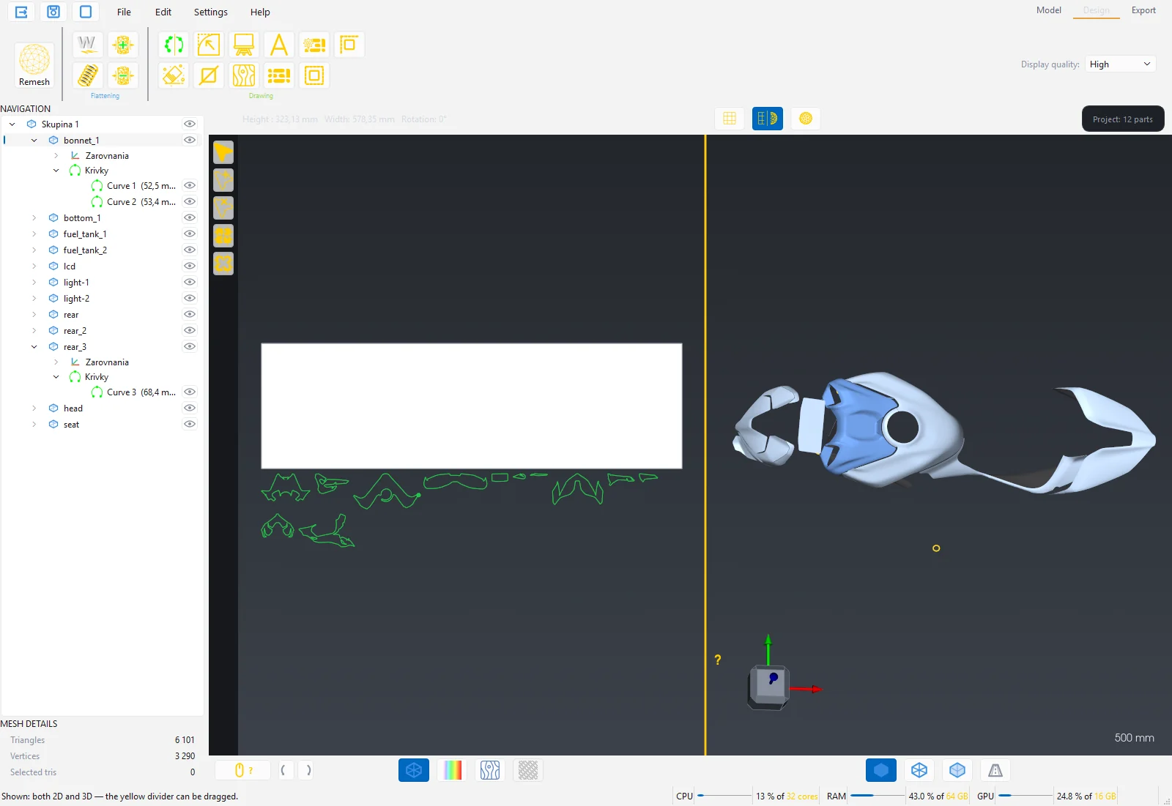
Task: Expand the light-2 tree node
Action: click(x=34, y=299)
